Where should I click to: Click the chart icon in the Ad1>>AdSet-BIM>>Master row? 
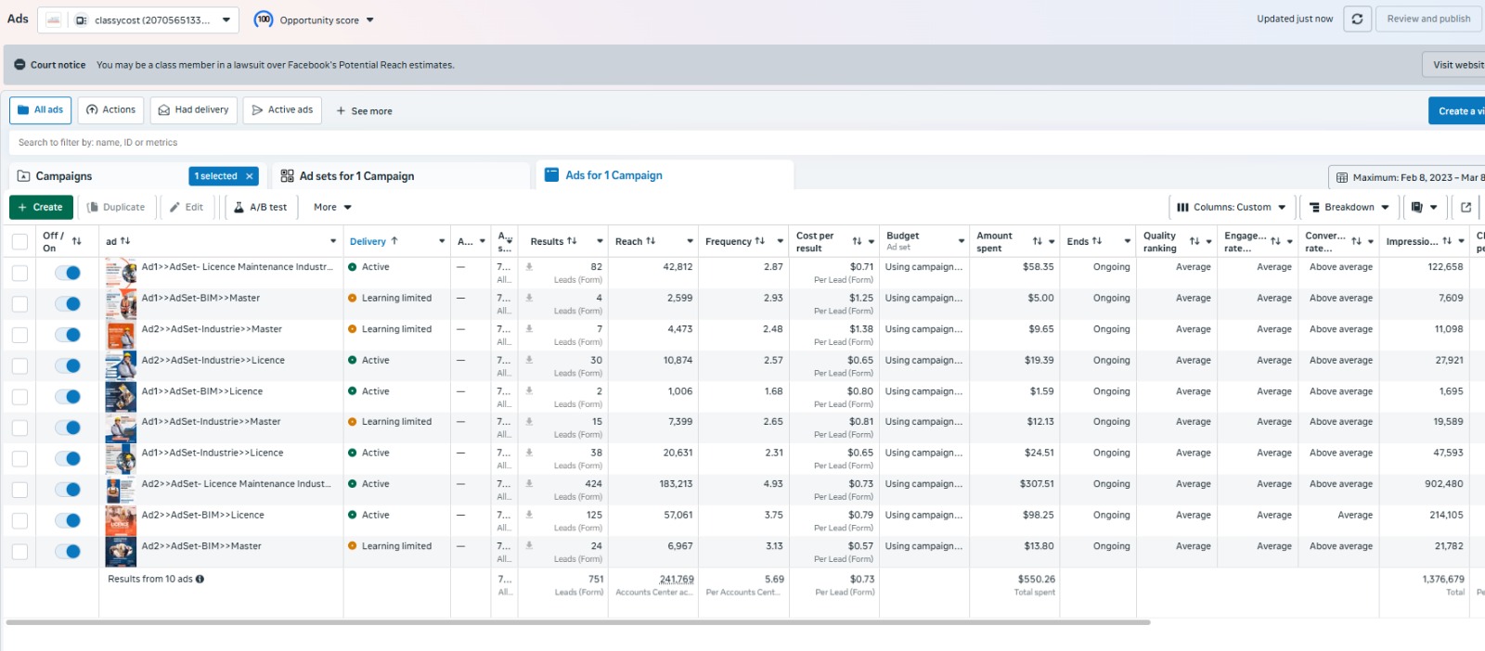tap(529, 298)
